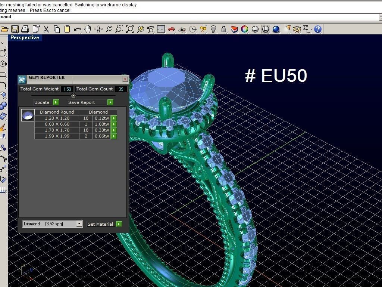Screen dimensions: 382x287
Task: Click the Zoom Selected icon
Action: pyautogui.click(x=140, y=29)
